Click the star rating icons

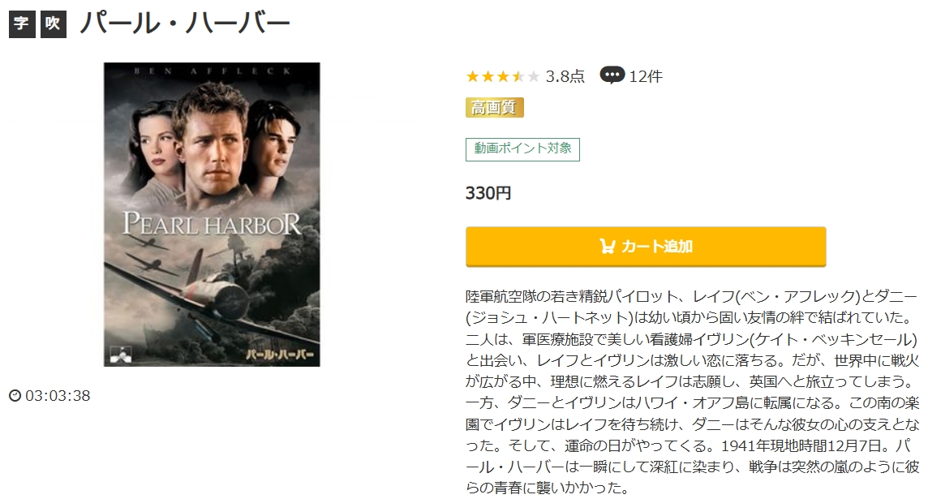503,76
